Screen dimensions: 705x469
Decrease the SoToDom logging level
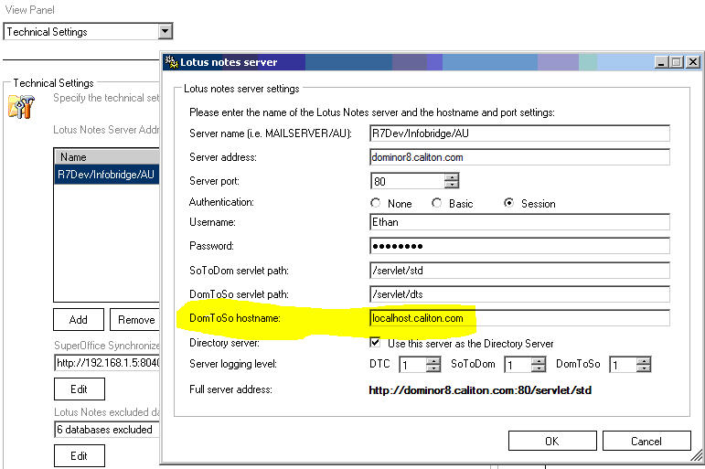539,368
